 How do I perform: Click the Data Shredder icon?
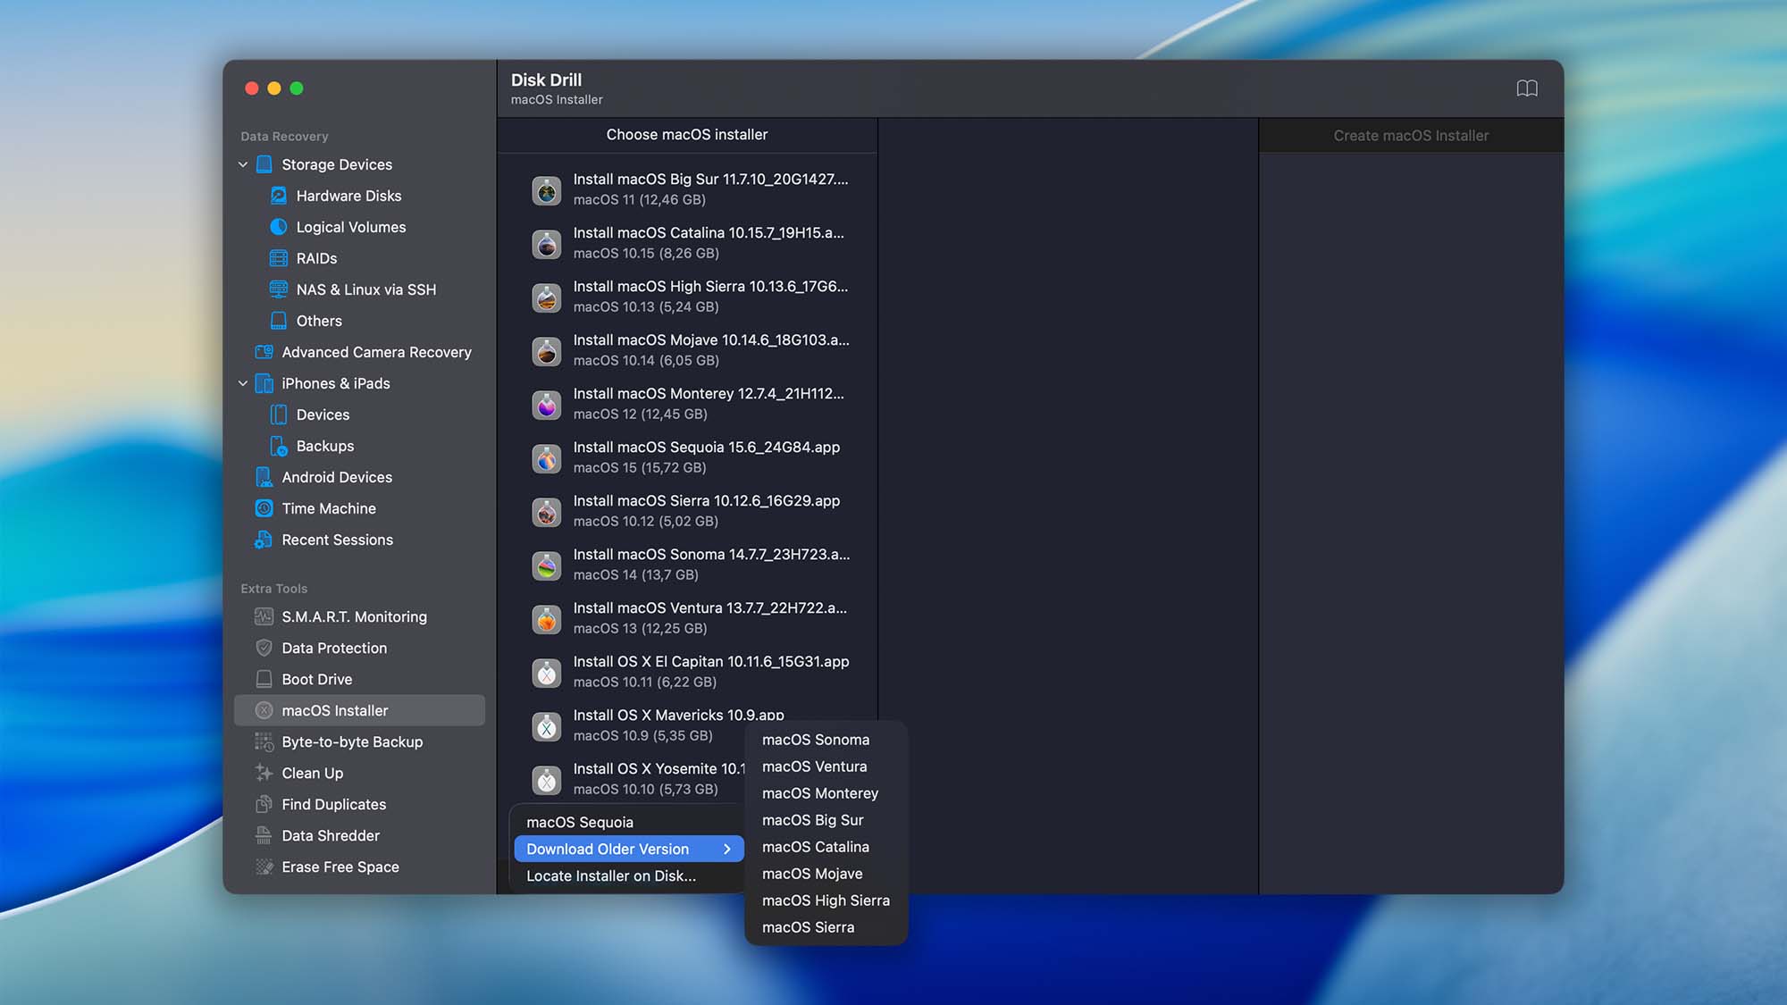pyautogui.click(x=264, y=835)
